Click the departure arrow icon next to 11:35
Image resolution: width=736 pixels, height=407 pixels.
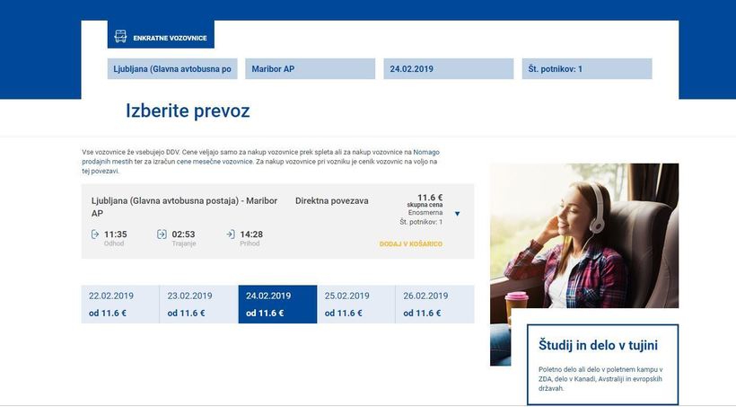tap(95, 234)
